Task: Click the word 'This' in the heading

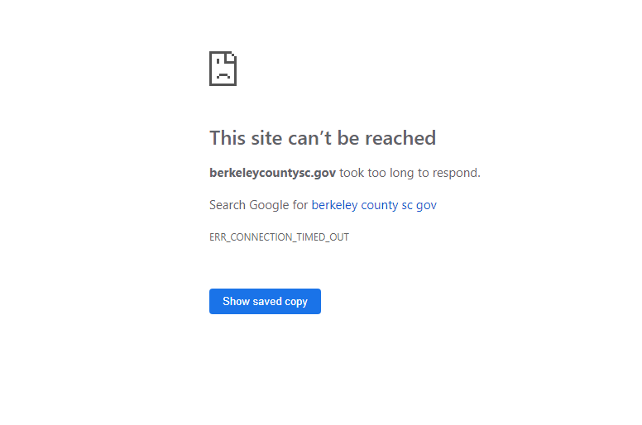Action: pyautogui.click(x=228, y=138)
